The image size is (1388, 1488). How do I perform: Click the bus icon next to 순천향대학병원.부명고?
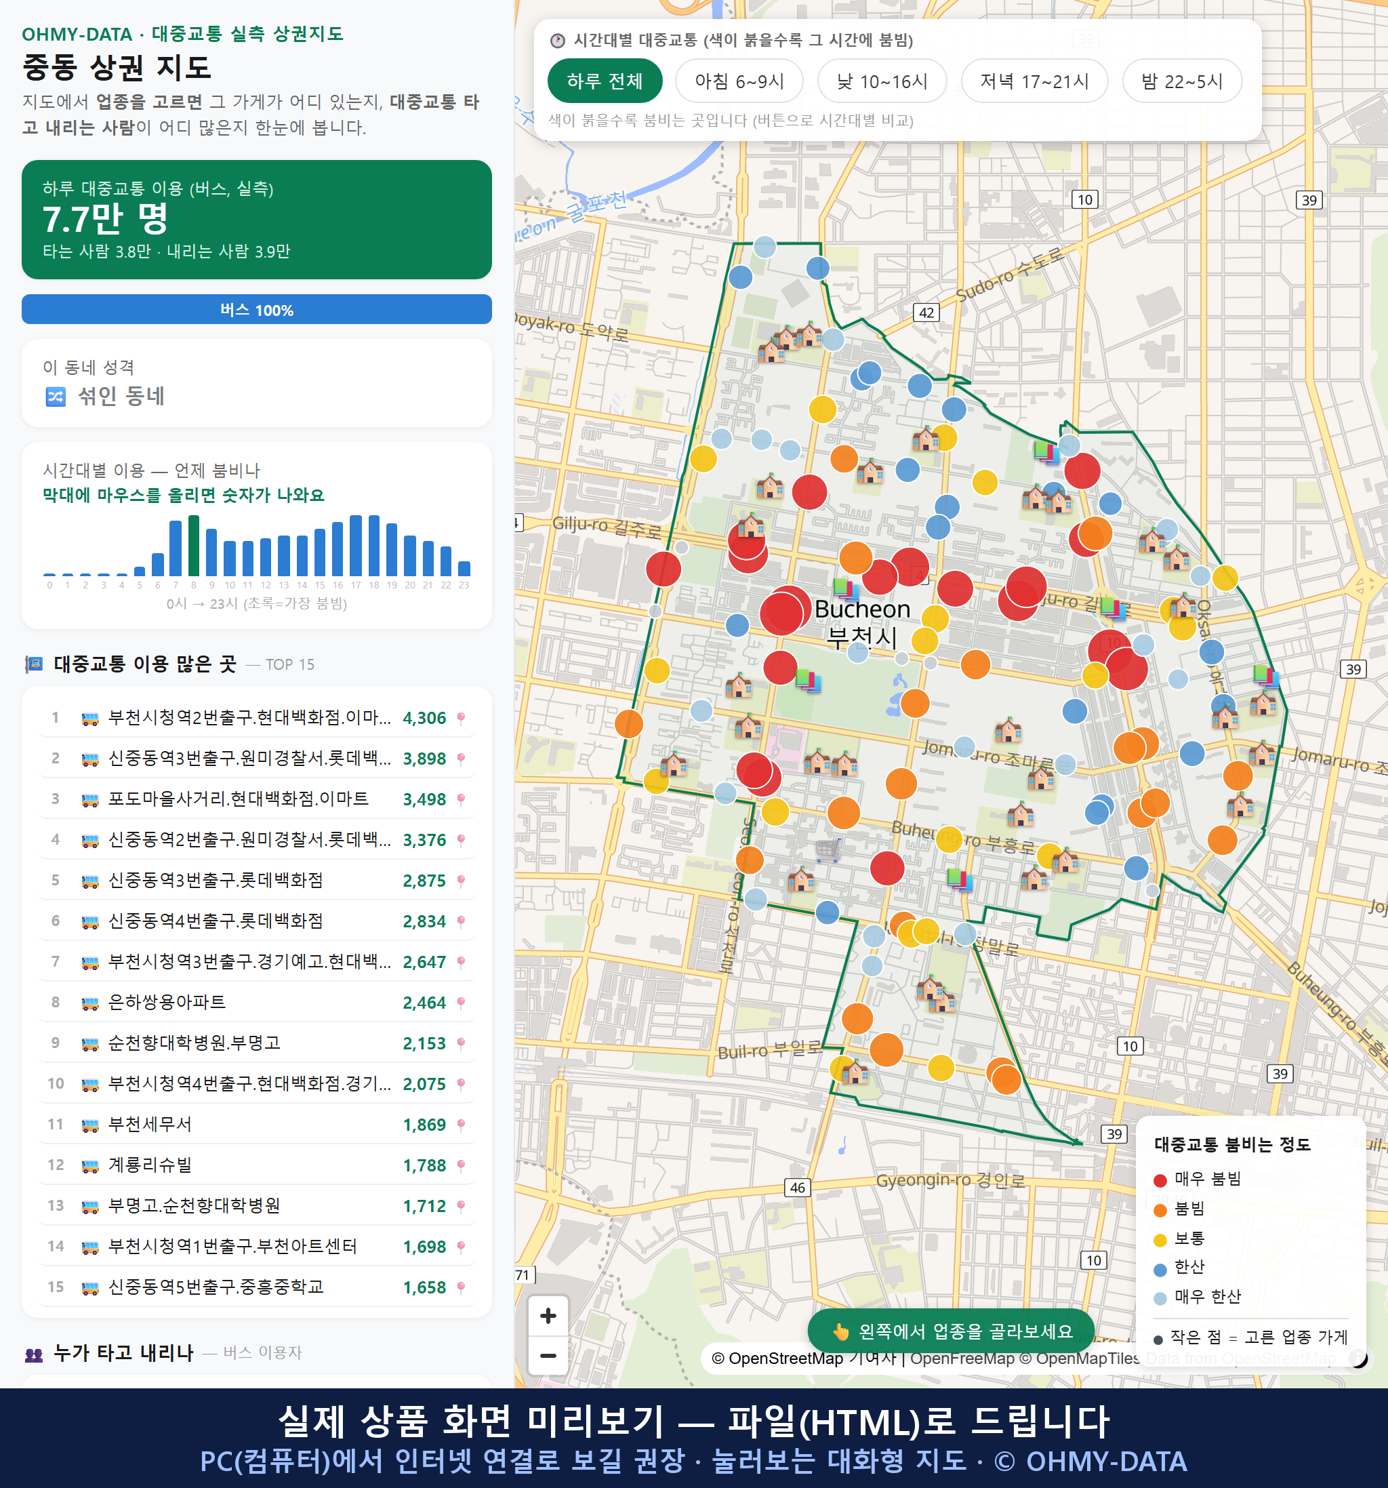coord(89,1043)
